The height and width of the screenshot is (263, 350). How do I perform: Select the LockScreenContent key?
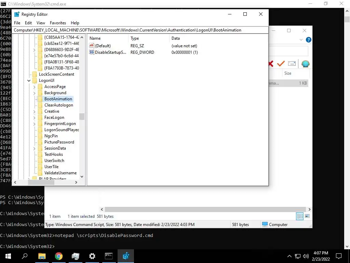[x=56, y=74]
